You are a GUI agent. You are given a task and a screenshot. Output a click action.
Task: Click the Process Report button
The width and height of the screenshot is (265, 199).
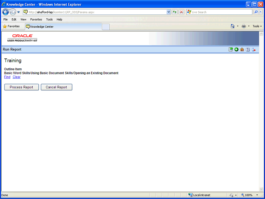pyautogui.click(x=22, y=87)
